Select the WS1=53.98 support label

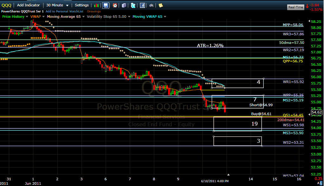point(294,125)
